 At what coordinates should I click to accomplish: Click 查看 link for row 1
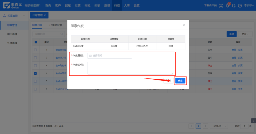[234, 50]
